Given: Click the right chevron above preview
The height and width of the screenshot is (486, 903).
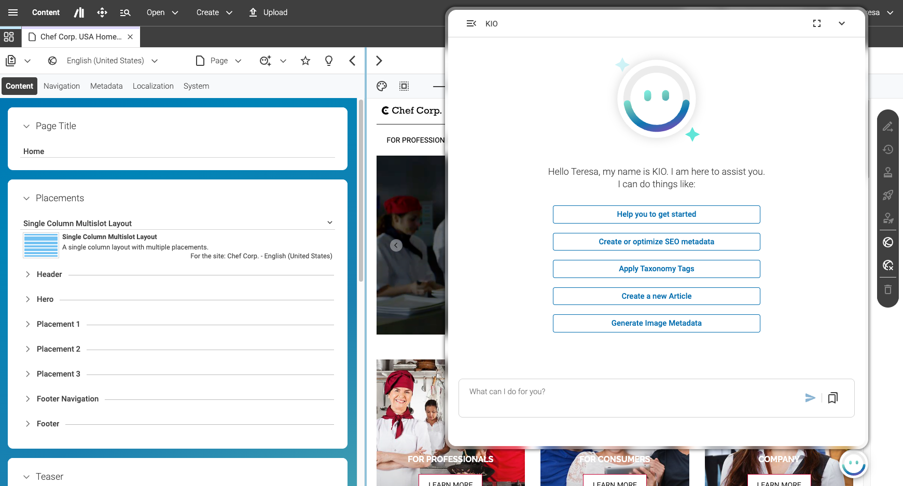Looking at the screenshot, I should click(379, 61).
